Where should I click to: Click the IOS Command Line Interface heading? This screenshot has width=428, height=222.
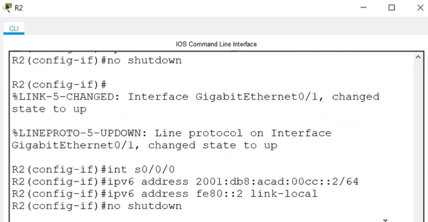(216, 44)
